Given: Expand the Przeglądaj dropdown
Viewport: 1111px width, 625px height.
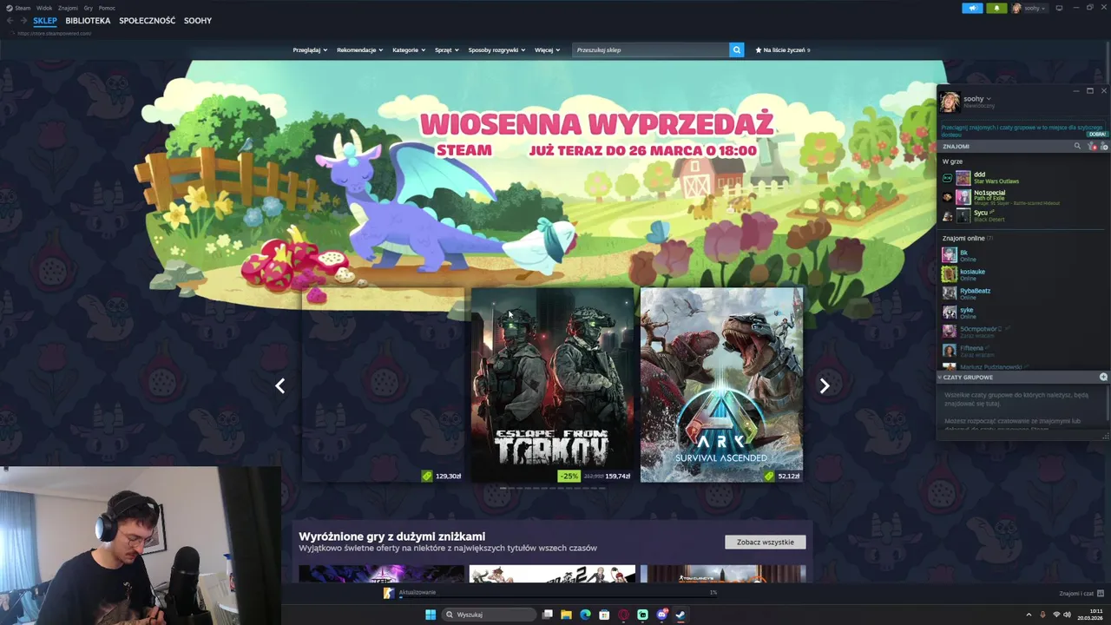Looking at the screenshot, I should (x=310, y=49).
